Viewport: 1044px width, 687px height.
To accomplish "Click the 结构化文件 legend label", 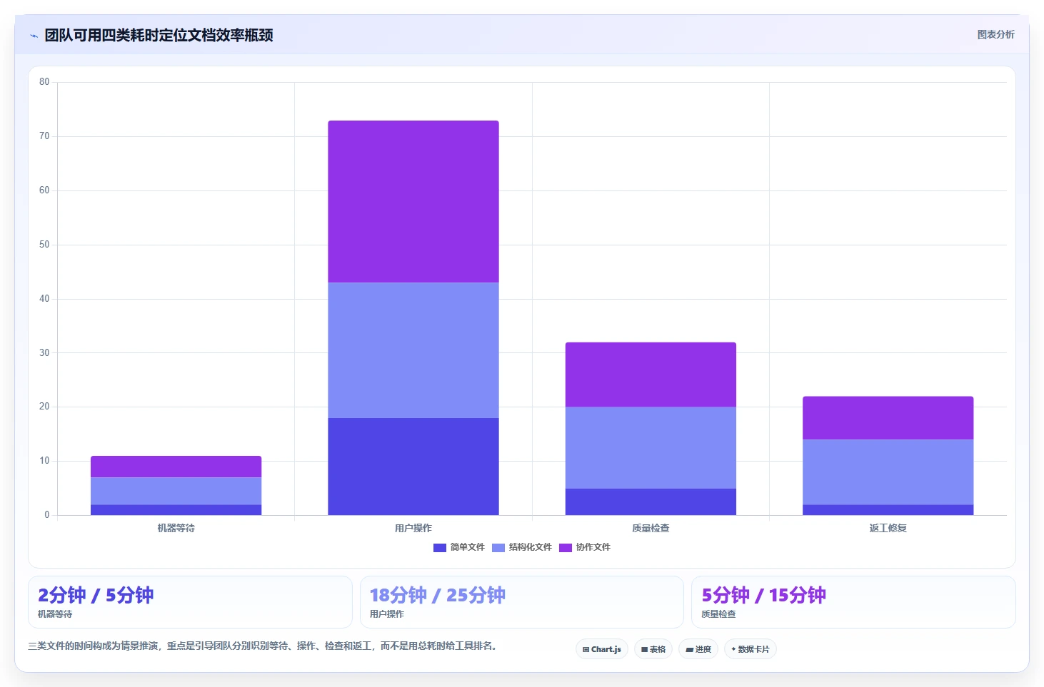I will click(530, 547).
